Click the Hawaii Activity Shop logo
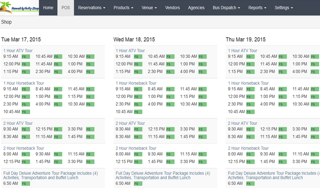The width and height of the screenshot is (320, 188). pyautogui.click(x=19, y=8)
